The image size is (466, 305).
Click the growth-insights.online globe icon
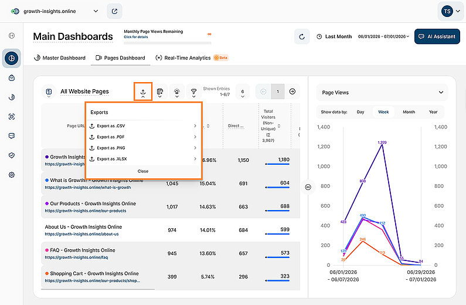tap(15, 11)
